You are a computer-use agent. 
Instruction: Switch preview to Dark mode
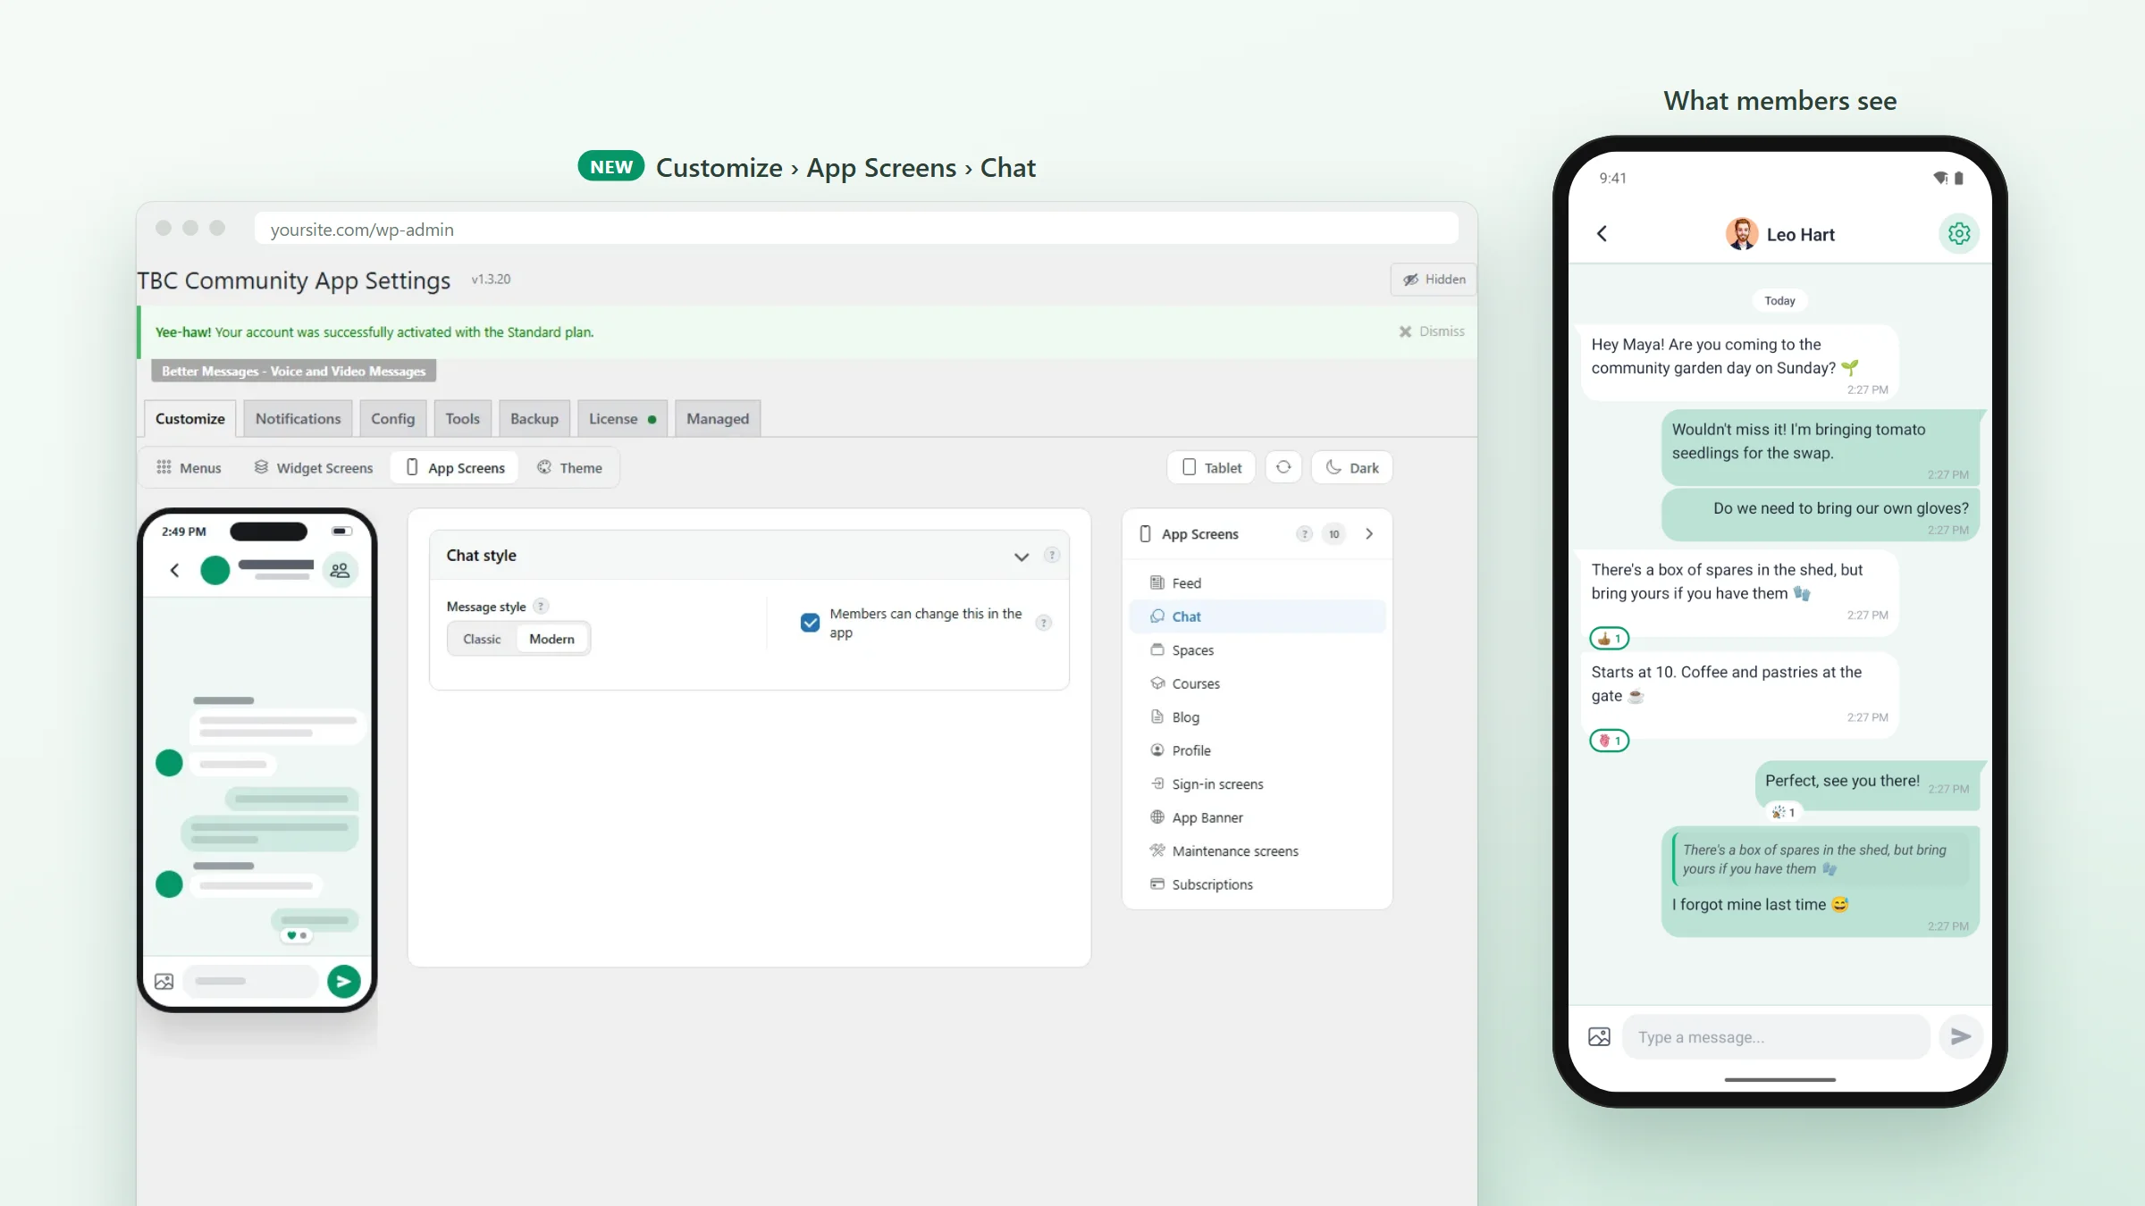click(x=1351, y=467)
